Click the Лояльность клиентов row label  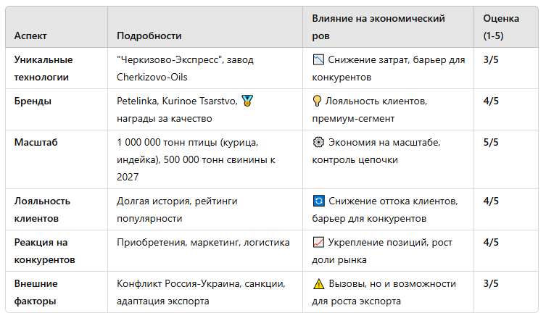(42, 210)
